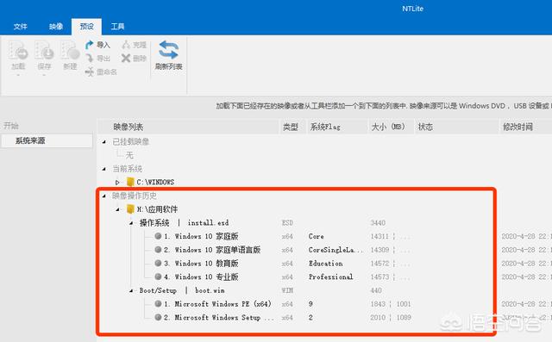This screenshot has height=342, width=552.
Task: Click the Delete (删除) X icon
Action: pyautogui.click(x=126, y=58)
